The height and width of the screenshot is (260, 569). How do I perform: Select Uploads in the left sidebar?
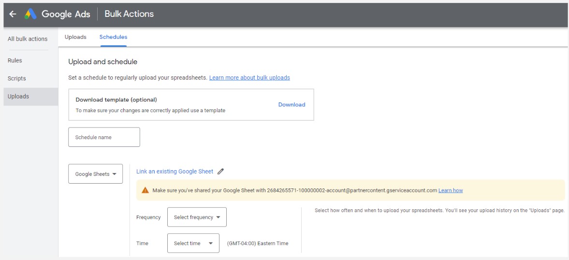[x=31, y=97]
